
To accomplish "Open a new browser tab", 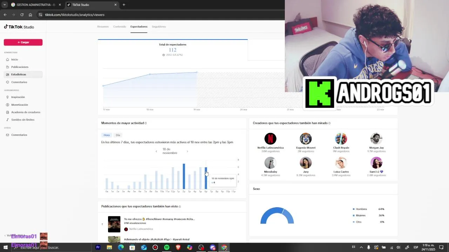I will (x=124, y=5).
